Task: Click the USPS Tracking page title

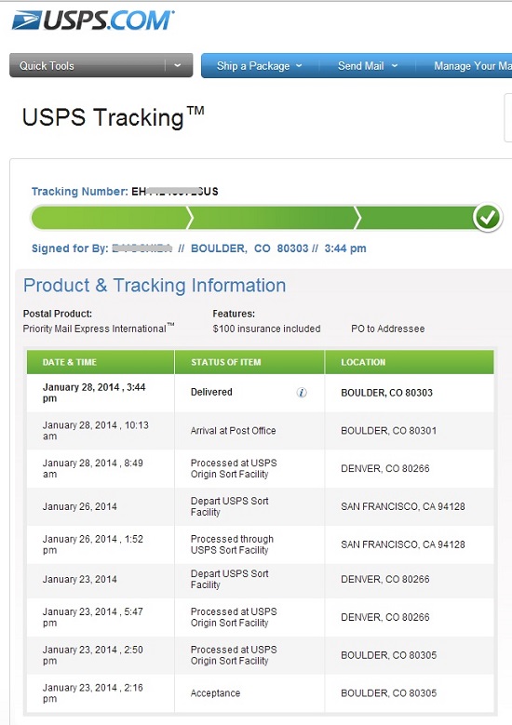Action: pos(114,117)
